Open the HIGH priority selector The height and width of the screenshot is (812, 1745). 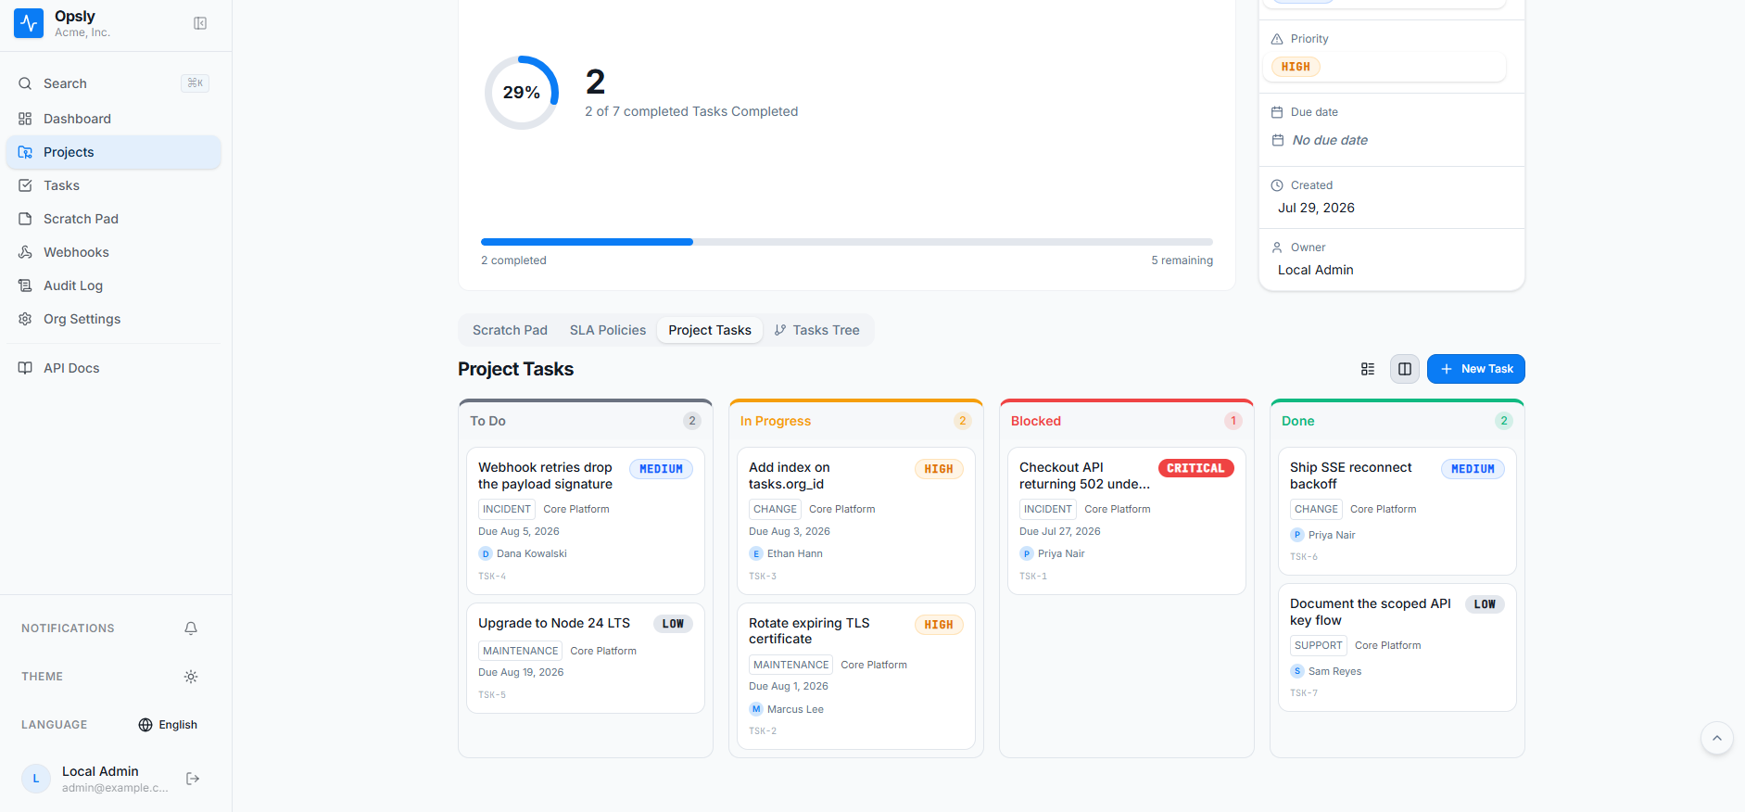1385,67
